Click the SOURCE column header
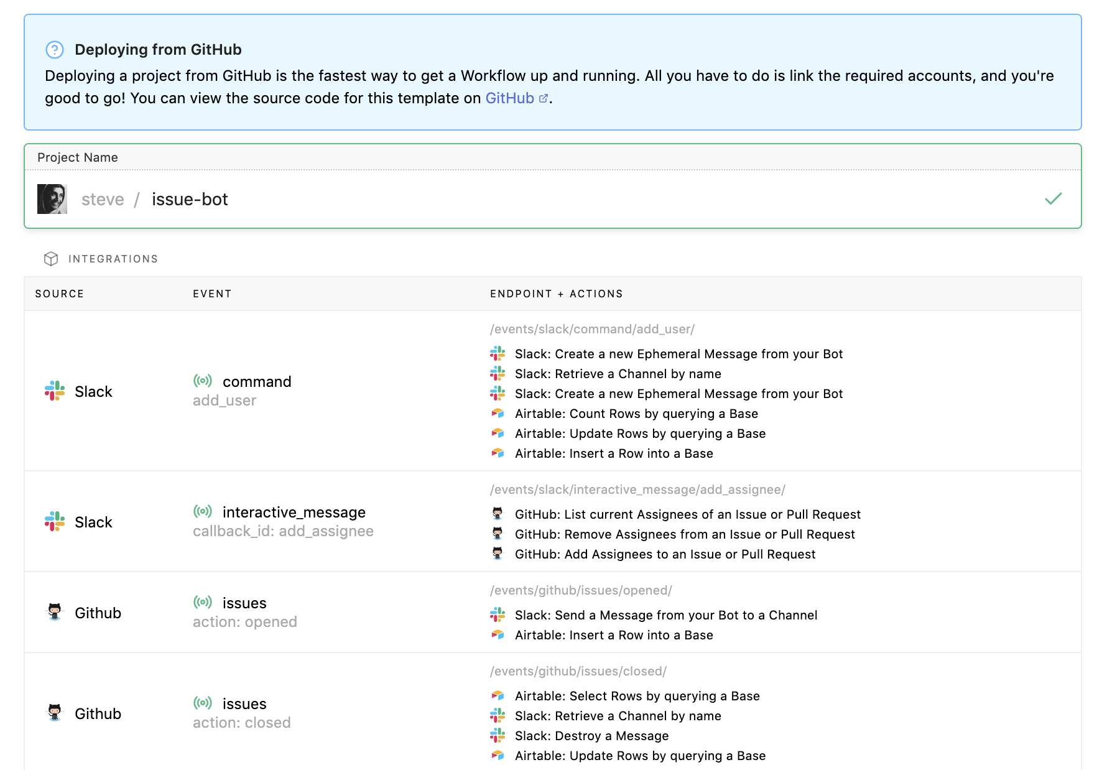Screen dimensions: 1102x770 pyautogui.click(x=60, y=294)
